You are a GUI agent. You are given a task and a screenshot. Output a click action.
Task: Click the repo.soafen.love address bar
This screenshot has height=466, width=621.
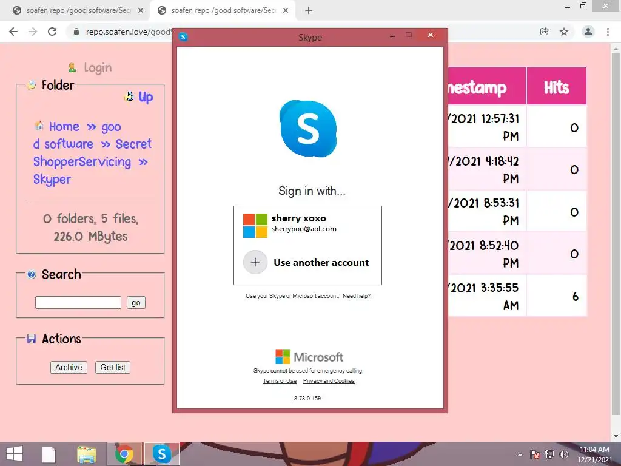click(129, 32)
